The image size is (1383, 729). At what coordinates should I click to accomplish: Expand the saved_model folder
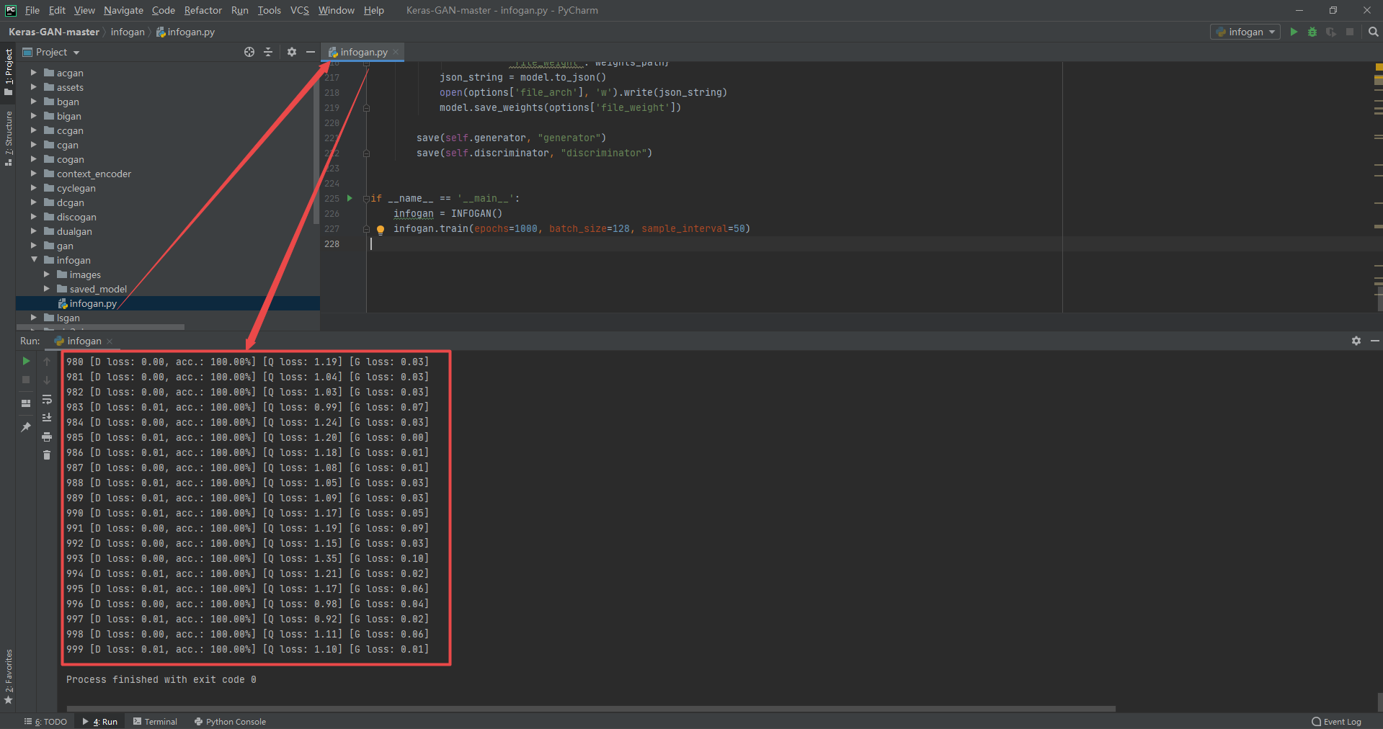point(46,289)
